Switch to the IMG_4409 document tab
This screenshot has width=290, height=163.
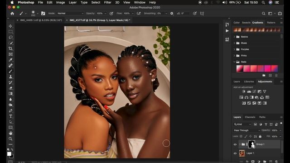click(41, 20)
